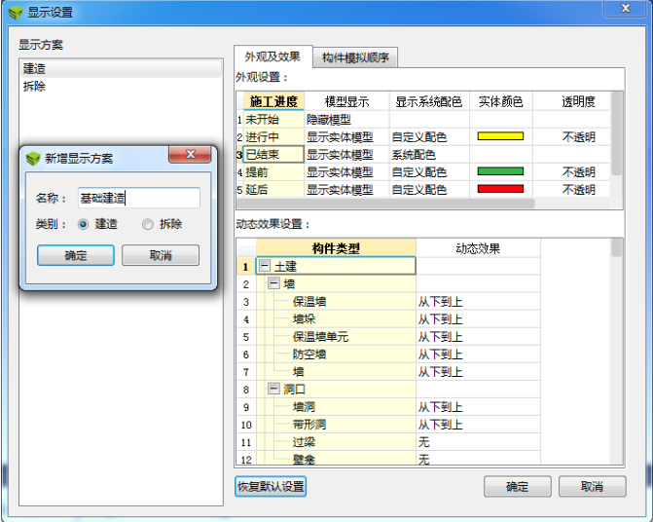Select the 带形洞 tree row
The height and width of the screenshot is (522, 653).
click(336, 424)
